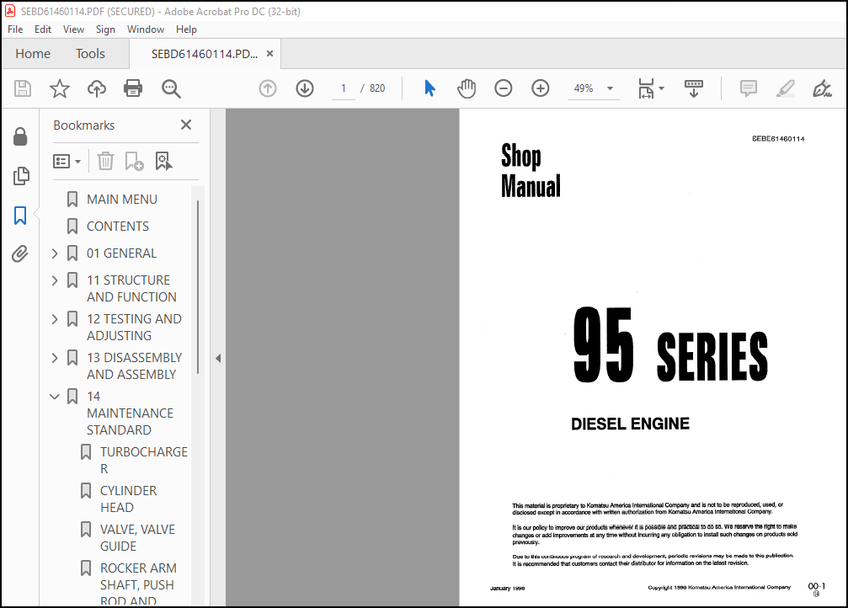Expand 13 DISASSEMBLY AND ASSEMBLY bookmark
The height and width of the screenshot is (608, 848).
[55, 358]
